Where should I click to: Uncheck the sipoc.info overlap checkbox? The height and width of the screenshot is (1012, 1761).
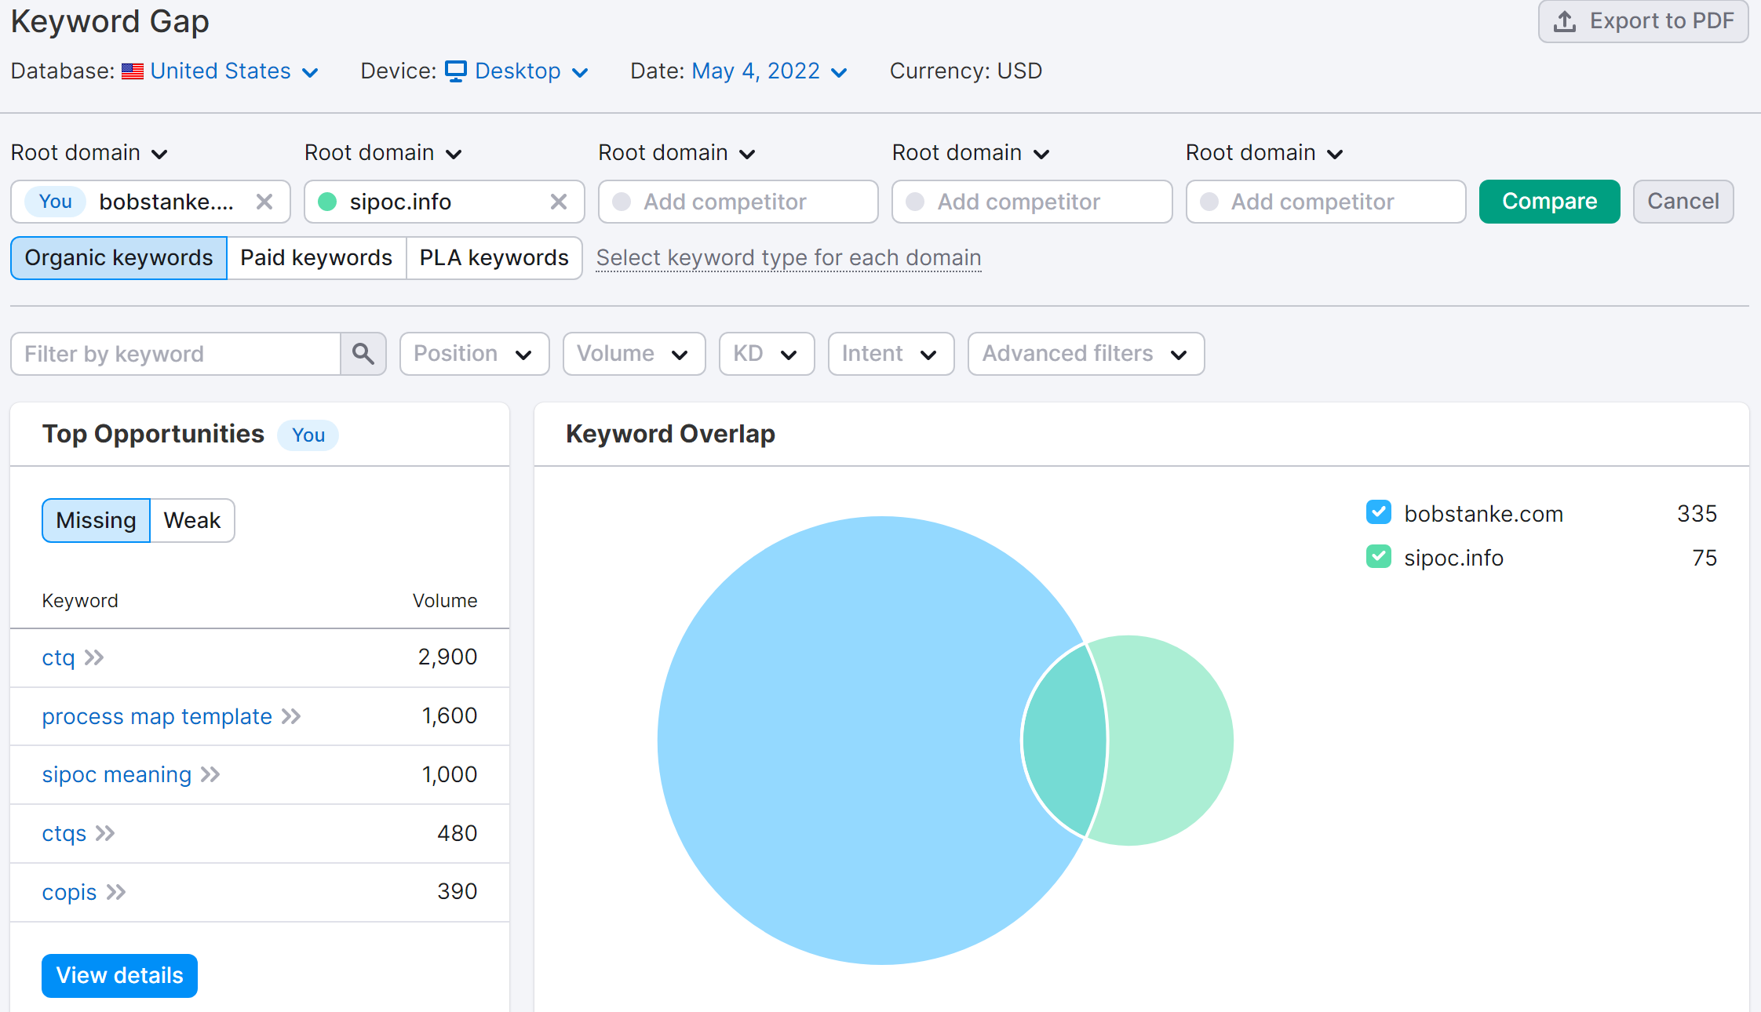(x=1378, y=557)
